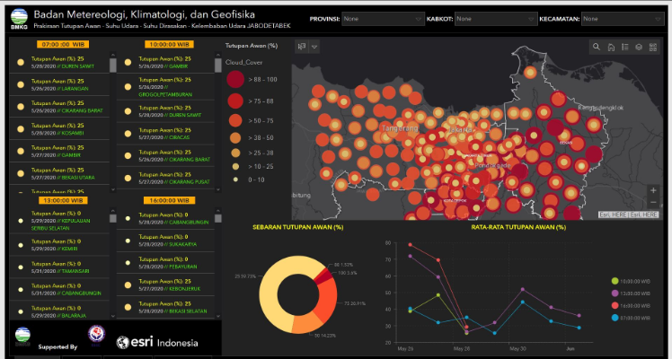This screenshot has height=359, width=672.
Task: Click the BMKG logo above Supported By
Action: click(22, 337)
